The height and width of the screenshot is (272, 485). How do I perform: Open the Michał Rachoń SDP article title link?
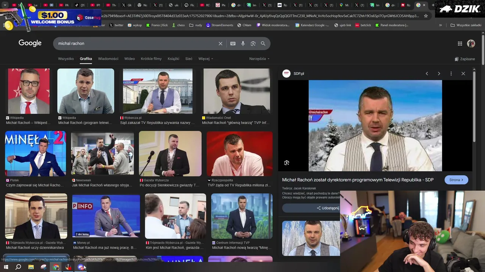coord(358,180)
